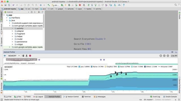This screenshot has height=101, width=181.
Task: Stop the app with red square
Action: point(80,5)
